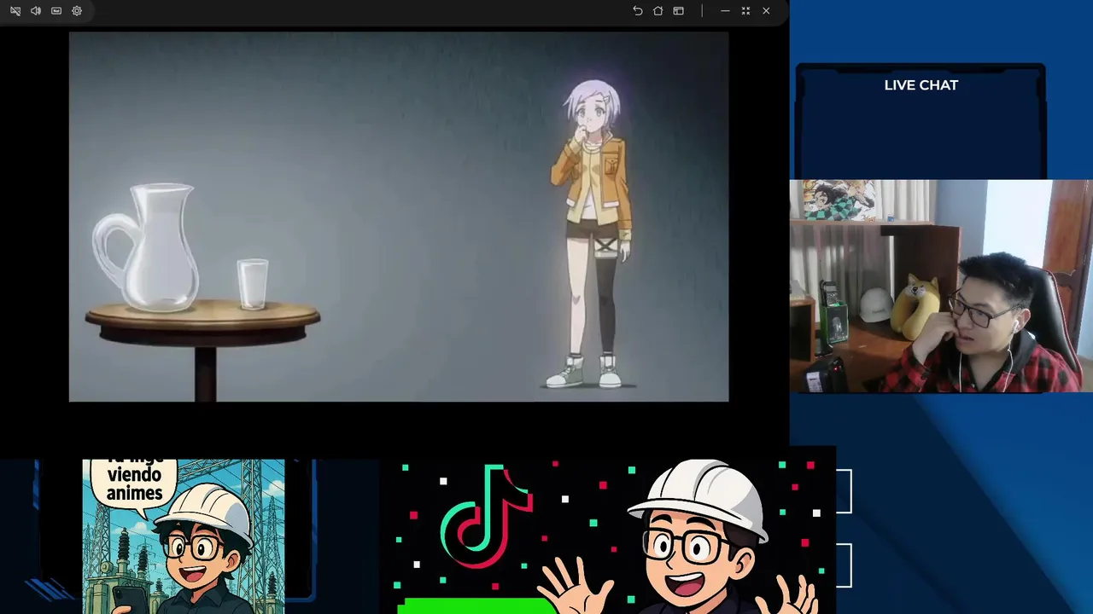
Task: Click the TikTok logo graphic
Action: pyautogui.click(x=487, y=515)
